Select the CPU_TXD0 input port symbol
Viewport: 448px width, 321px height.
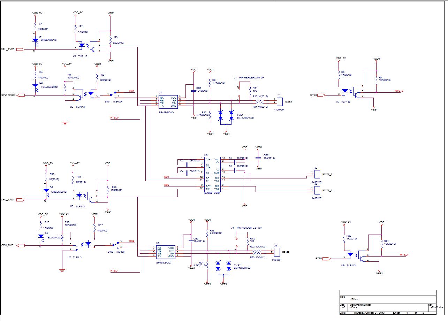[x=20, y=49]
